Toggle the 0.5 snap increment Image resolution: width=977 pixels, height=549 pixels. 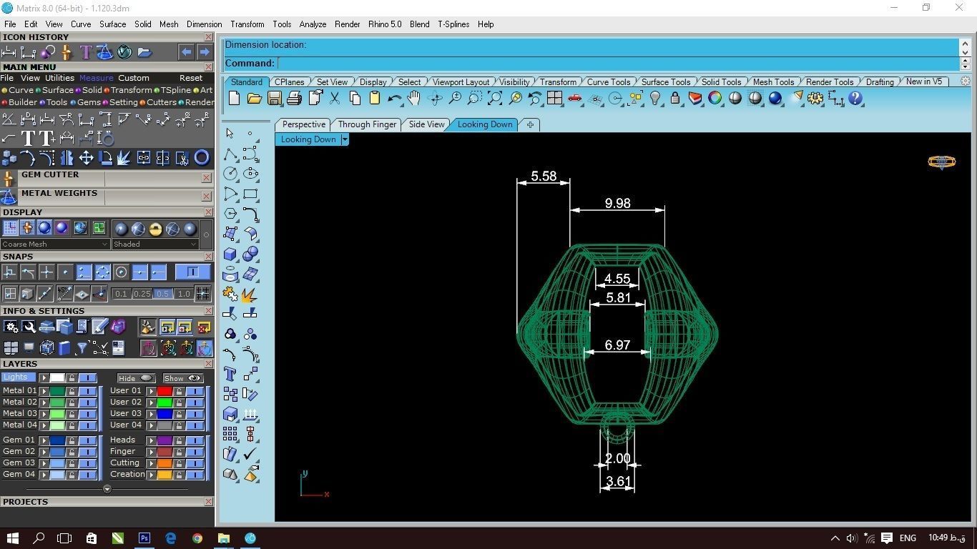click(x=163, y=294)
